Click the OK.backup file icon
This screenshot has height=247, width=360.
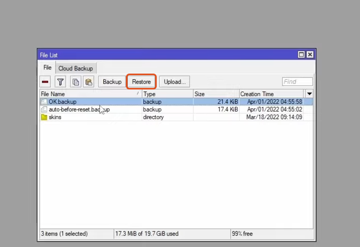pos(44,102)
